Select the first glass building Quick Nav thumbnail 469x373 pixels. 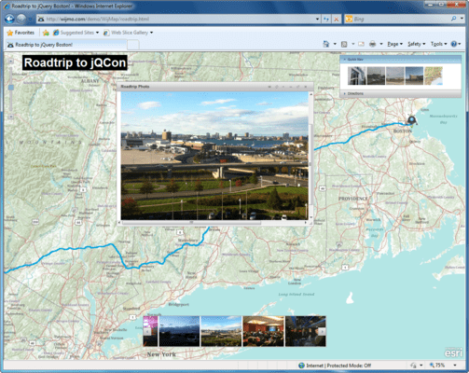click(357, 76)
